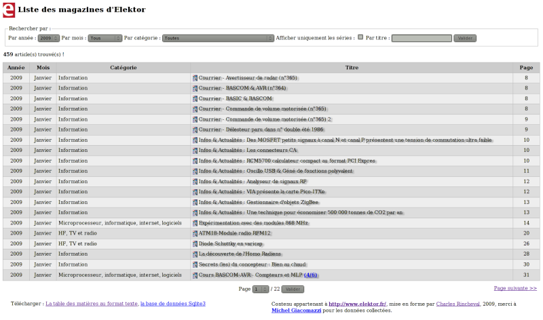Open Charles Rincheval link
The width and height of the screenshot is (543, 320).
(x=457, y=304)
